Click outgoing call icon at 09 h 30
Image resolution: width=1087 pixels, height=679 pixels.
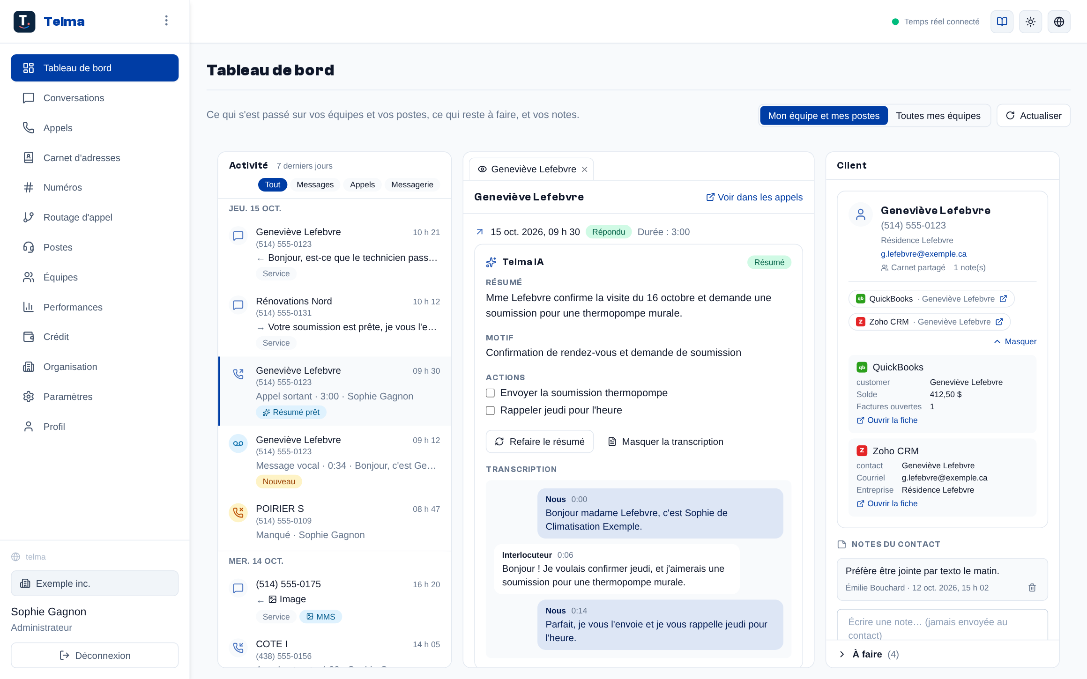[238, 374]
